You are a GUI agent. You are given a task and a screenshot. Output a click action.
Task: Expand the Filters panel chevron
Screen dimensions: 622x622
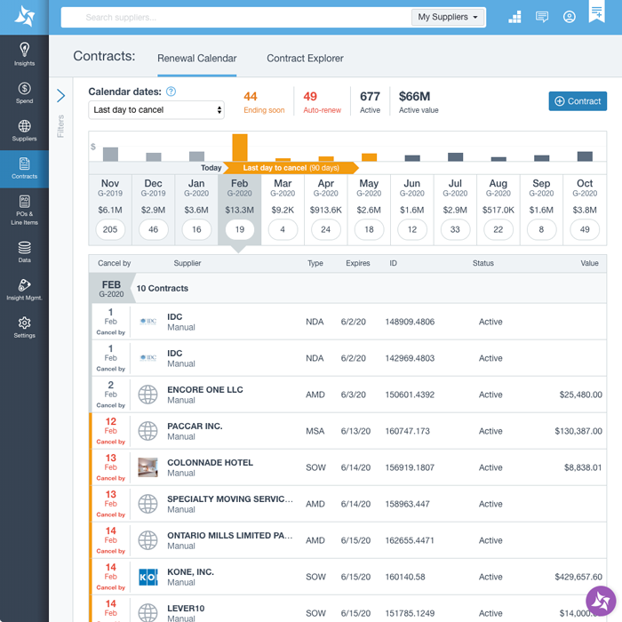click(60, 96)
